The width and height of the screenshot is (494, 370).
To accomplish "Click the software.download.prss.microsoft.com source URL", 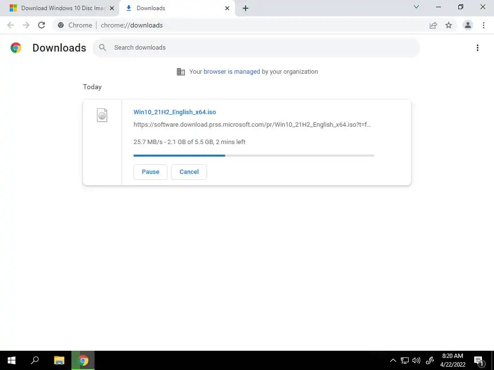I will click(252, 125).
